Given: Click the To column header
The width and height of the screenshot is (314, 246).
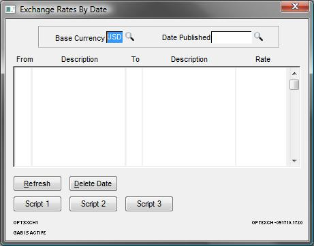Looking at the screenshot, I should (x=136, y=59).
